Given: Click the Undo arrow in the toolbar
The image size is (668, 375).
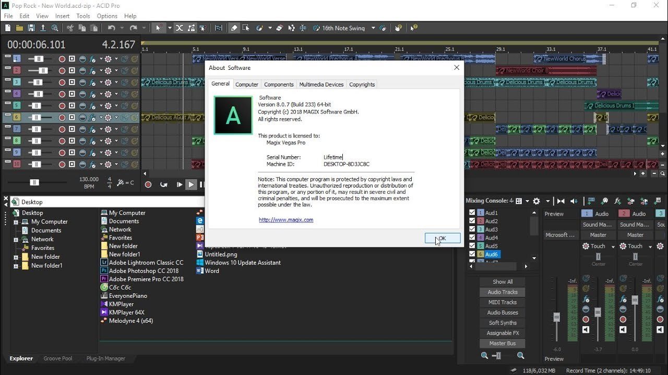Looking at the screenshot, I should (111, 28).
